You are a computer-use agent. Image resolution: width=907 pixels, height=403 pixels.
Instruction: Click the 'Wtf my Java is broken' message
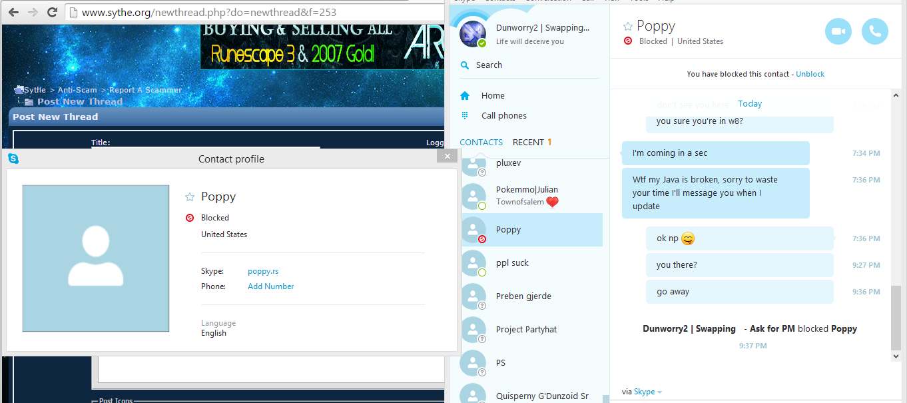pos(716,193)
